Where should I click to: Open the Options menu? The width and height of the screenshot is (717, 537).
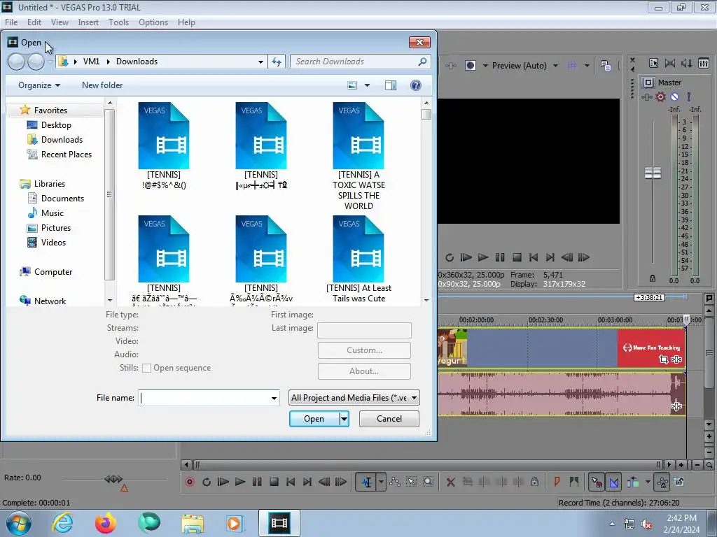(153, 22)
